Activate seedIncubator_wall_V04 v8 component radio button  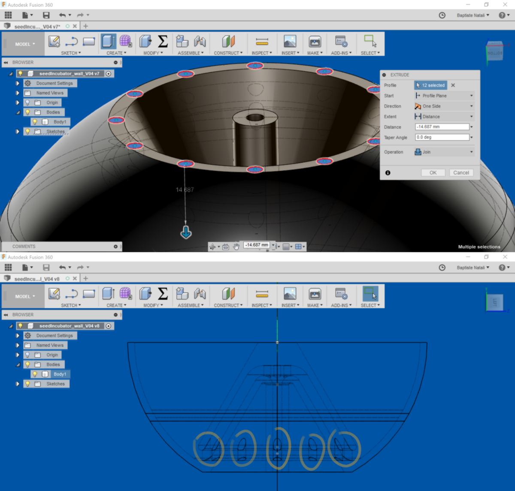pyautogui.click(x=109, y=326)
